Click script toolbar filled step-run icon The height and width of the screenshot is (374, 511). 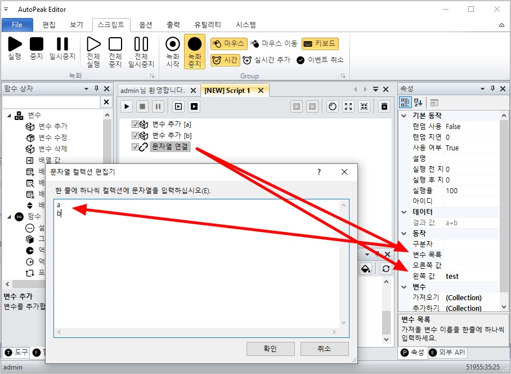coord(194,106)
